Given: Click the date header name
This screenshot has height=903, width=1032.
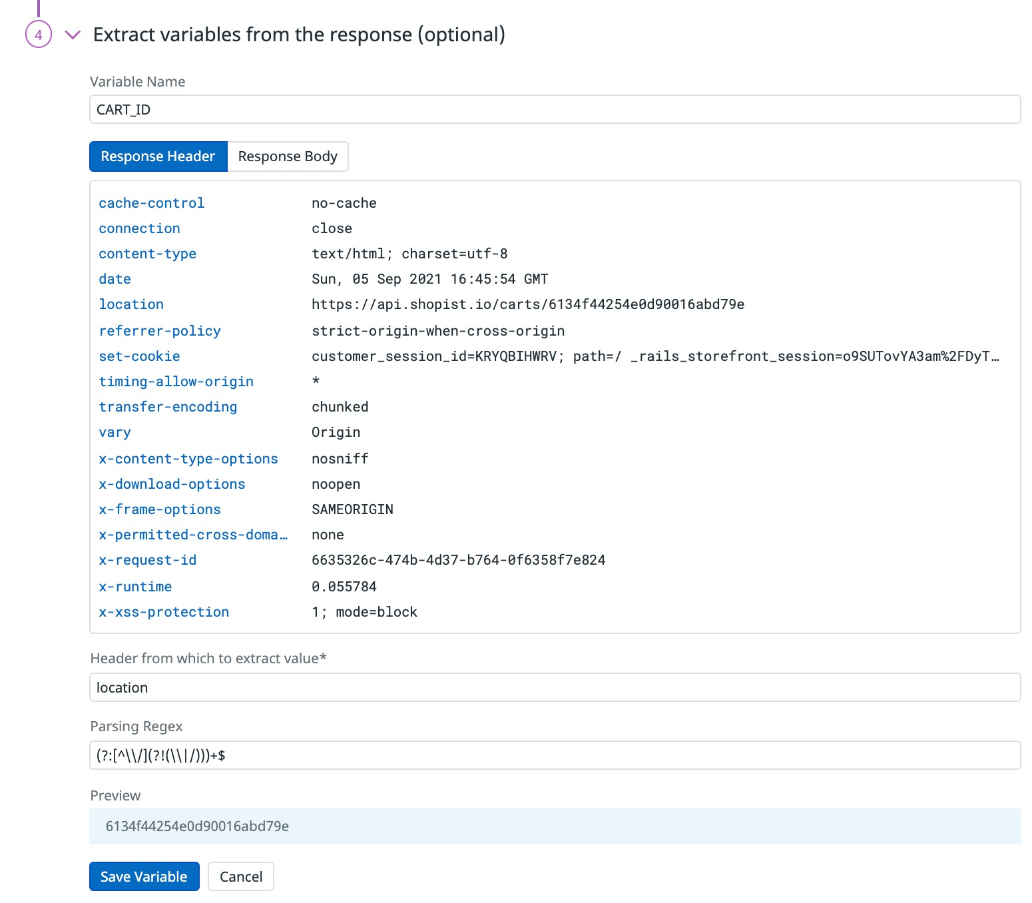Looking at the screenshot, I should click(x=114, y=279).
